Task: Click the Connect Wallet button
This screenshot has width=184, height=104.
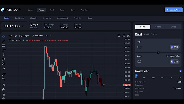Action: (173, 10)
